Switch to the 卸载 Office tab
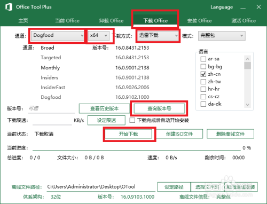The height and width of the screenshot is (204, 267). coord(111,21)
